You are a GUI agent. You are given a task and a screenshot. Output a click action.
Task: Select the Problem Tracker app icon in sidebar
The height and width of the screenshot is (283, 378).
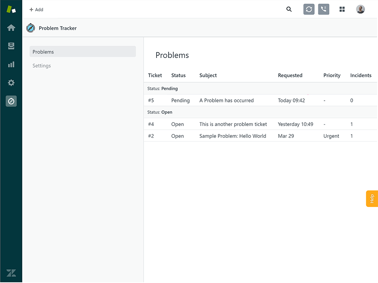click(11, 101)
